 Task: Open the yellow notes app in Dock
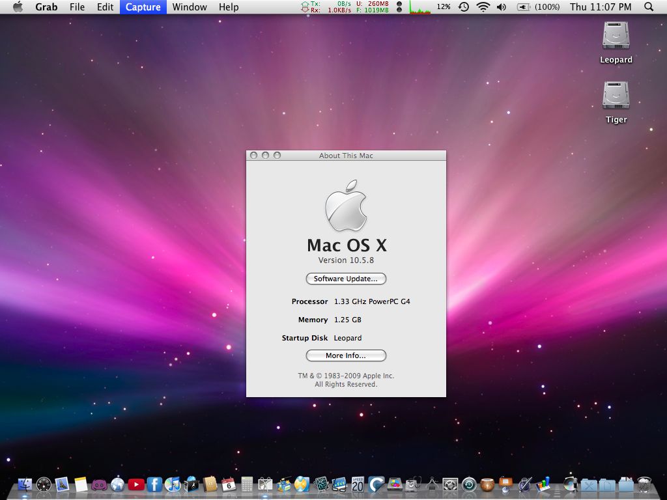81,484
